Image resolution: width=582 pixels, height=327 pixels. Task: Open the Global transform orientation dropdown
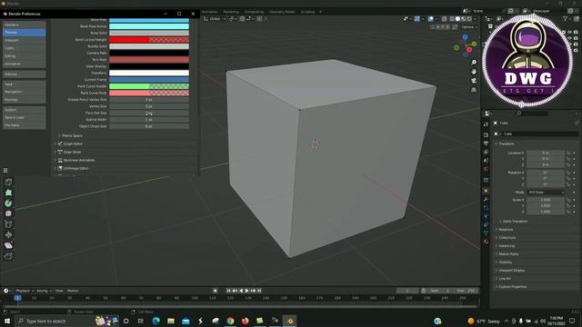215,18
